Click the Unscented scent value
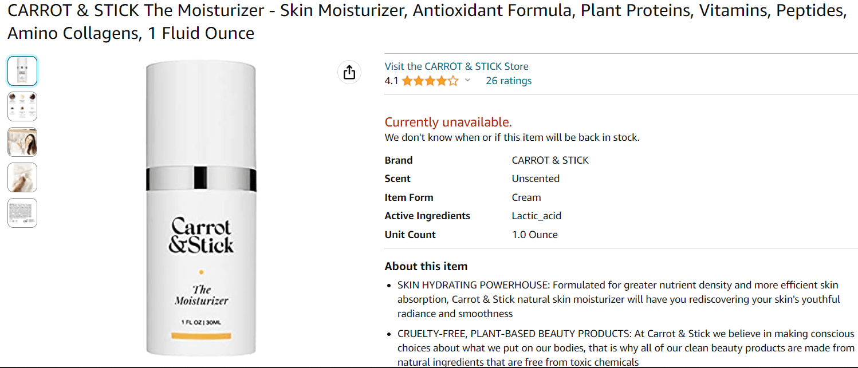Screen dimensions: 858x368 536,179
